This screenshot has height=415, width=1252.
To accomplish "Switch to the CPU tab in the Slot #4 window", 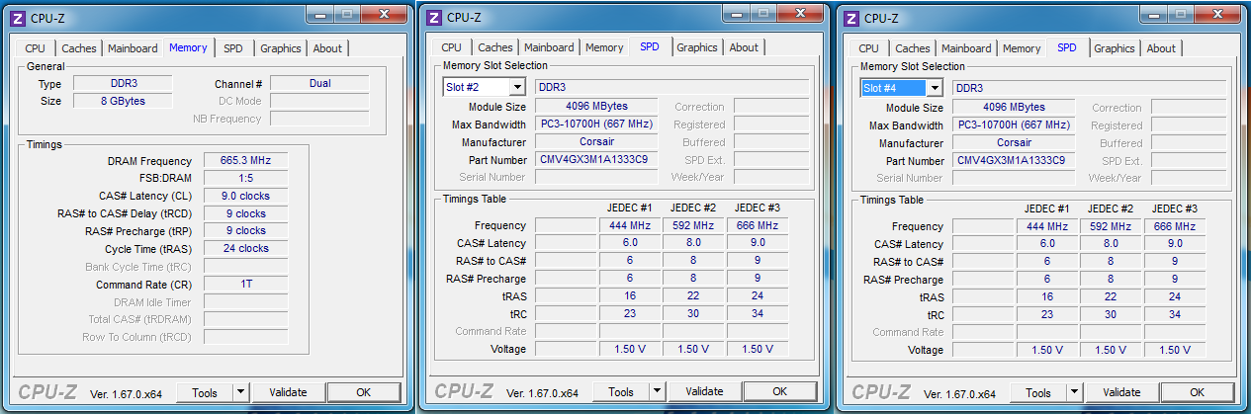I will pyautogui.click(x=868, y=48).
